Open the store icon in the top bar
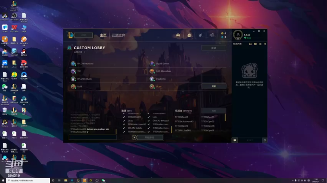Viewport: 327px width, 183px height. pos(212,35)
